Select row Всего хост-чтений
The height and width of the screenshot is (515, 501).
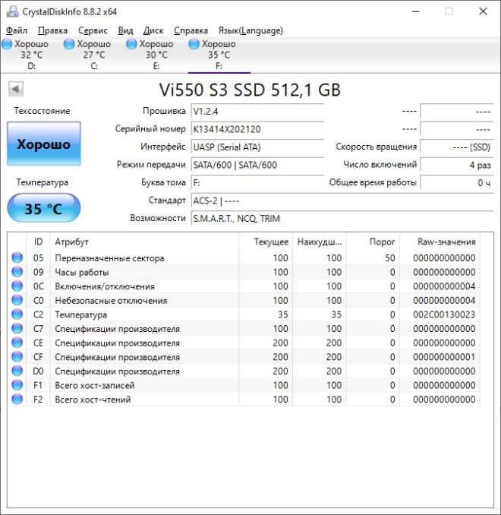coord(243,399)
